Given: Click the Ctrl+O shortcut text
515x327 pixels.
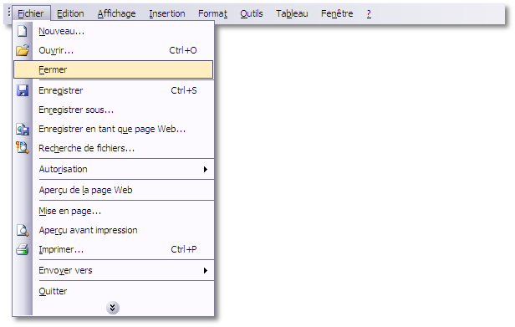Looking at the screenshot, I should coord(183,50).
